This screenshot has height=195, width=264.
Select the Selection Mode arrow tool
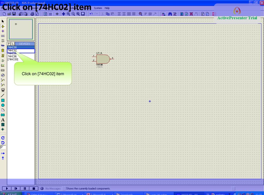3,21
